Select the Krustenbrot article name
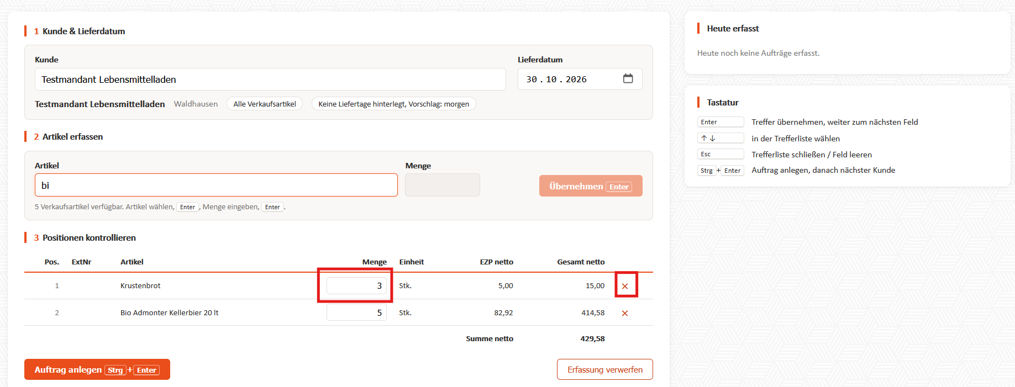1015x387 pixels. (x=140, y=285)
